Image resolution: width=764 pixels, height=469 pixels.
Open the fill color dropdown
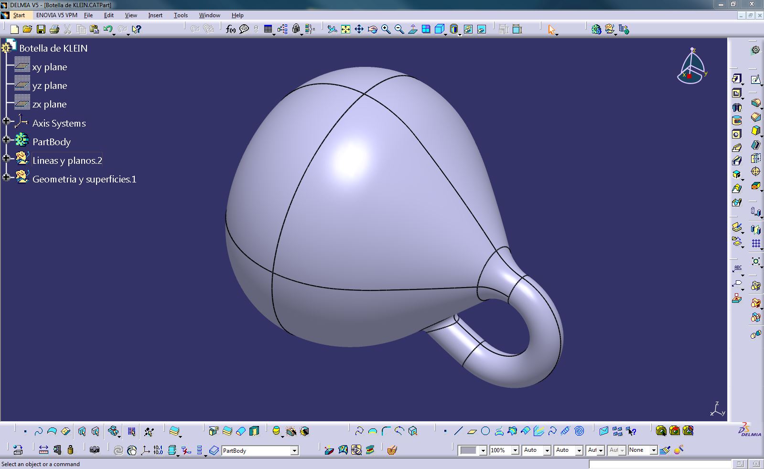(x=483, y=450)
